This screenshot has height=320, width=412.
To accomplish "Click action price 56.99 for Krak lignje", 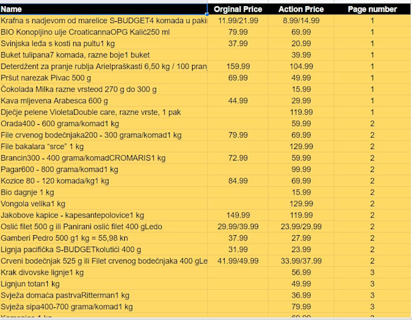I will 301,272.
